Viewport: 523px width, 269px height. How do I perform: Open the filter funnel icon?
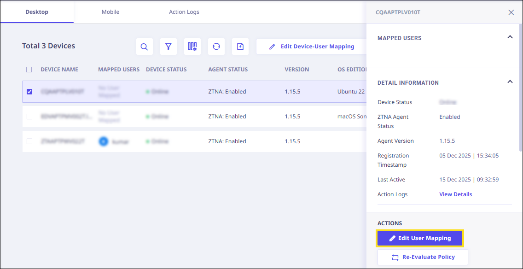coord(169,47)
